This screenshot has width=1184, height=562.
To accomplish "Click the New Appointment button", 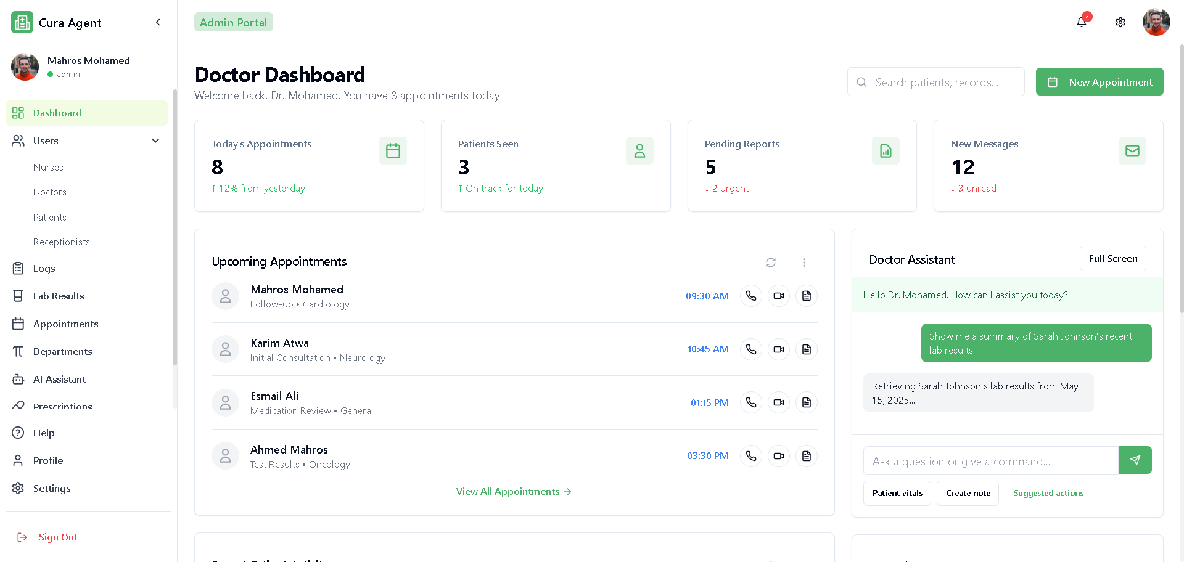I will point(1099,82).
